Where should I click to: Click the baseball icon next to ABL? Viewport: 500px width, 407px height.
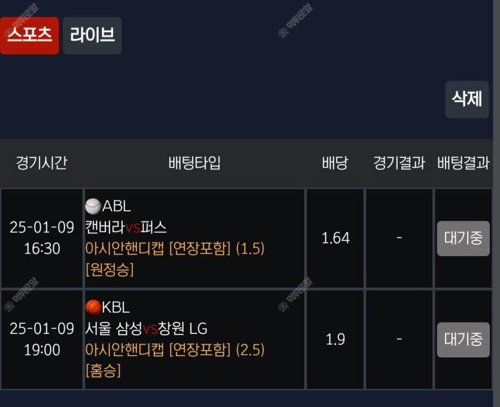[93, 206]
